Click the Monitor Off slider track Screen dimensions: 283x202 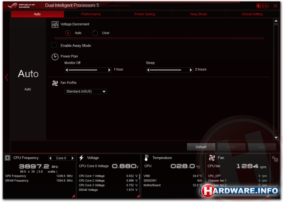point(88,70)
